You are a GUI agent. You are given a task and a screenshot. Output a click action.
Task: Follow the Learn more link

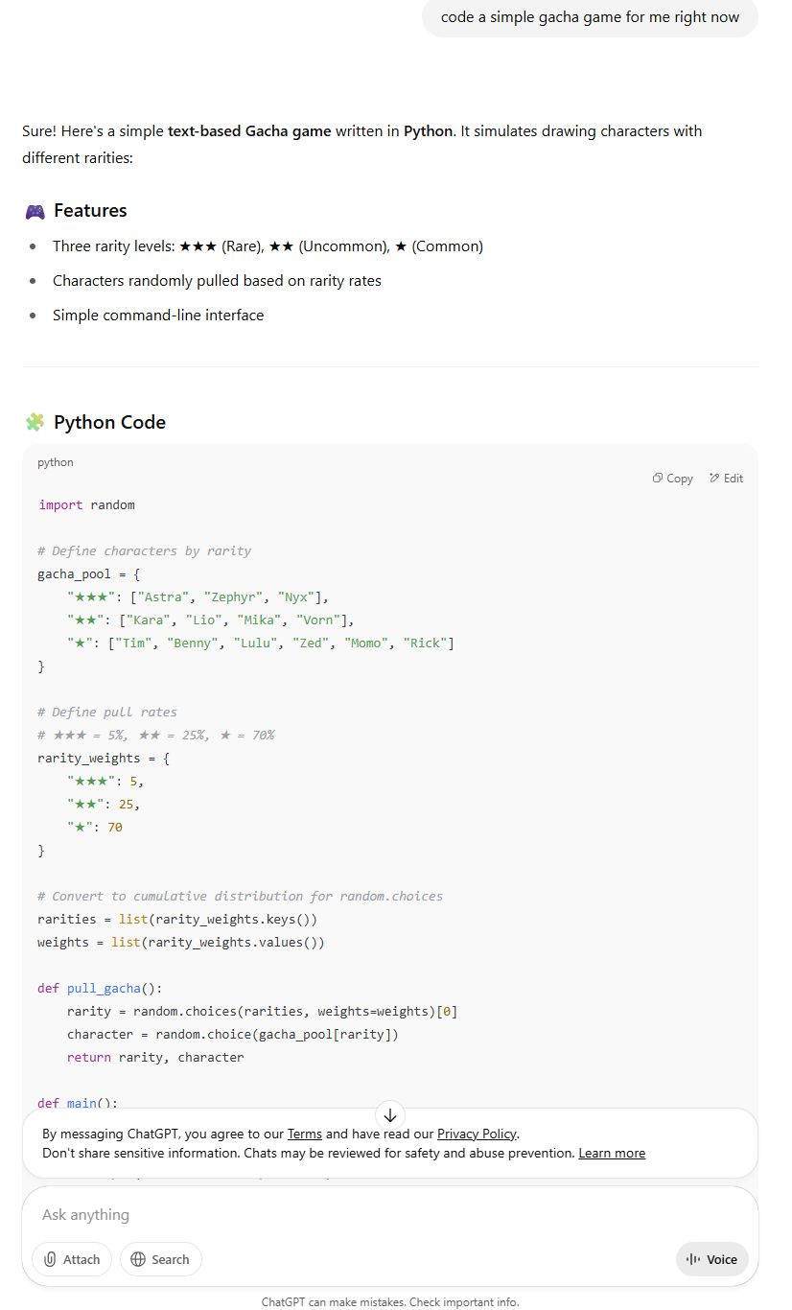(x=612, y=1153)
